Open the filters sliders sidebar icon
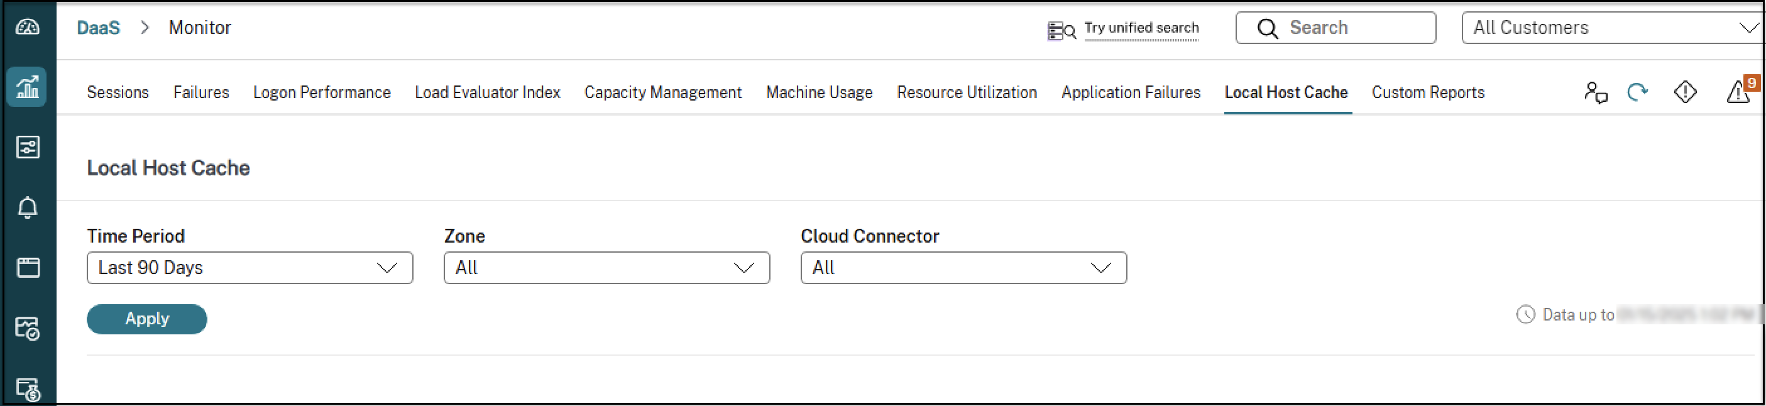1766x406 pixels. click(28, 147)
